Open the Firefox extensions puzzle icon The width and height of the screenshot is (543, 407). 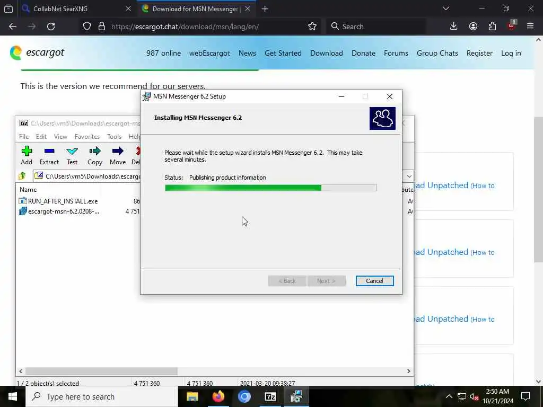point(492,26)
